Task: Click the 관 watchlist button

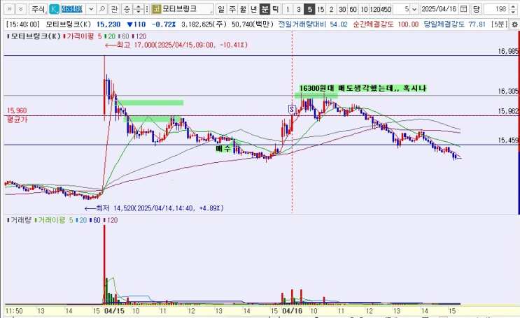Action: (x=114, y=9)
